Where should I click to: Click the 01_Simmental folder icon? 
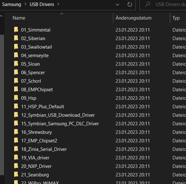(16, 30)
